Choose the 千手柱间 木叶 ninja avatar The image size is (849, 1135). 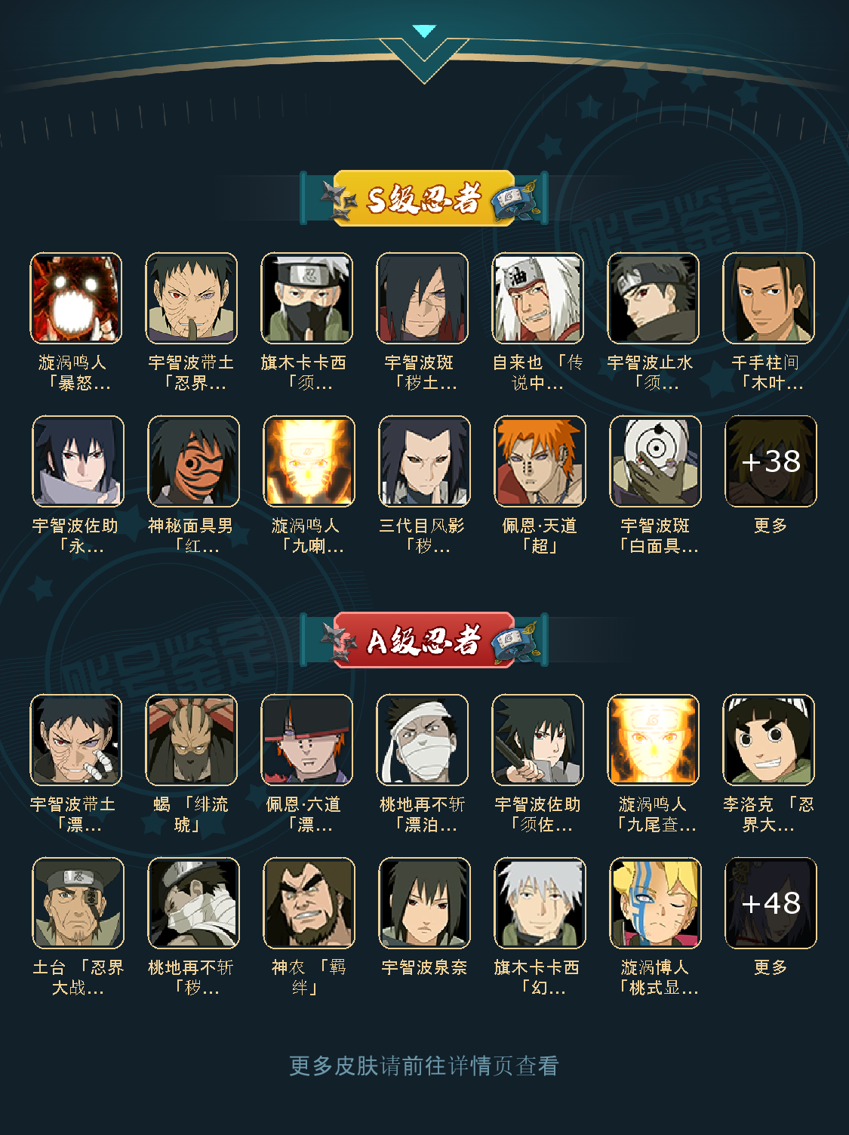coord(768,298)
